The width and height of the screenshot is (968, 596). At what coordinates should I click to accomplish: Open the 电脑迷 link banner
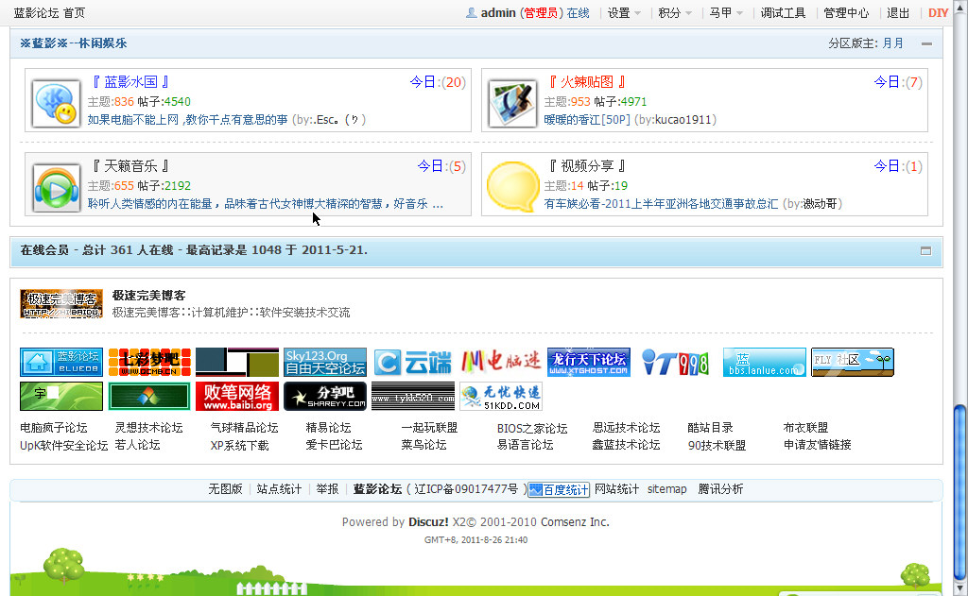click(501, 362)
